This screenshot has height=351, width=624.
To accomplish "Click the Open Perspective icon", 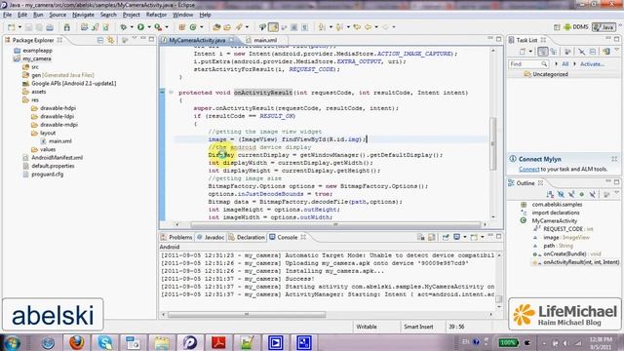I will (x=557, y=27).
